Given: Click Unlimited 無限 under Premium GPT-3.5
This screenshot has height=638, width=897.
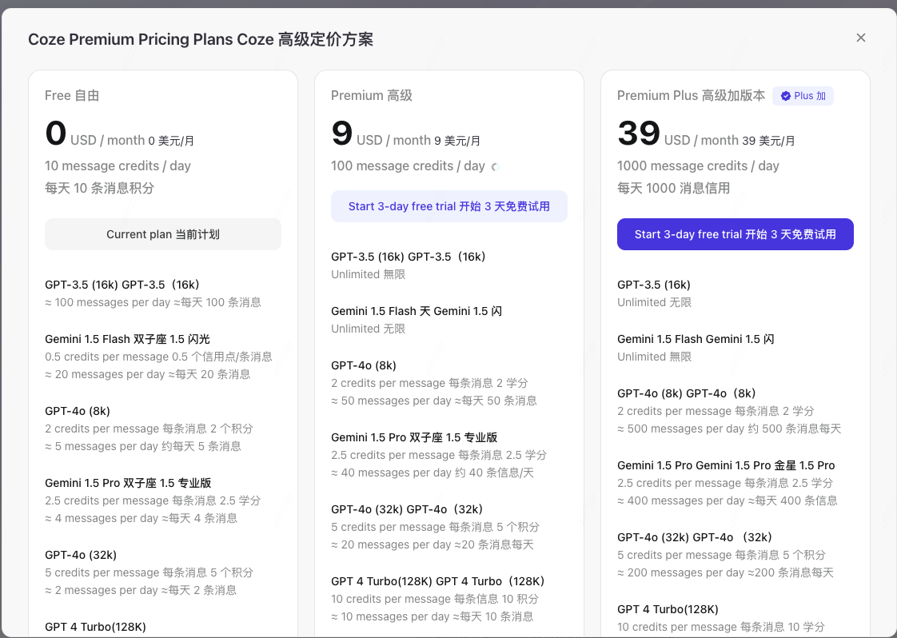Looking at the screenshot, I should click(368, 275).
